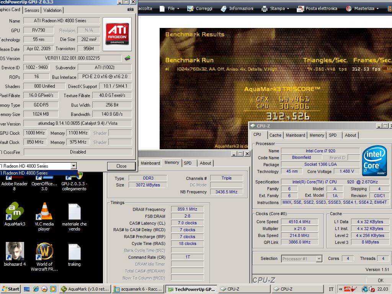Open Mainboard tab in front CPU-Z window

click(295, 135)
